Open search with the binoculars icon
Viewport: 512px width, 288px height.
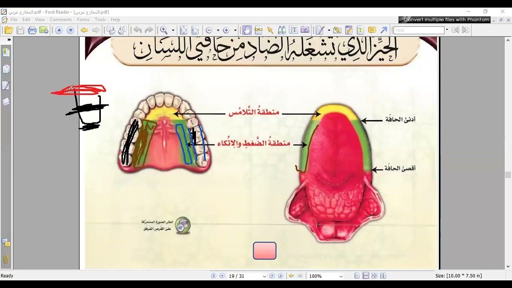(282, 30)
